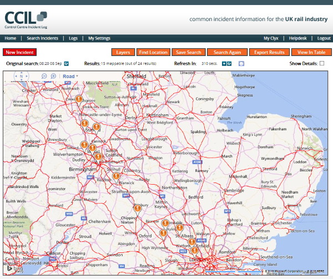Click the CCIL logo
The height and width of the screenshot is (279, 333).
pyautogui.click(x=26, y=18)
